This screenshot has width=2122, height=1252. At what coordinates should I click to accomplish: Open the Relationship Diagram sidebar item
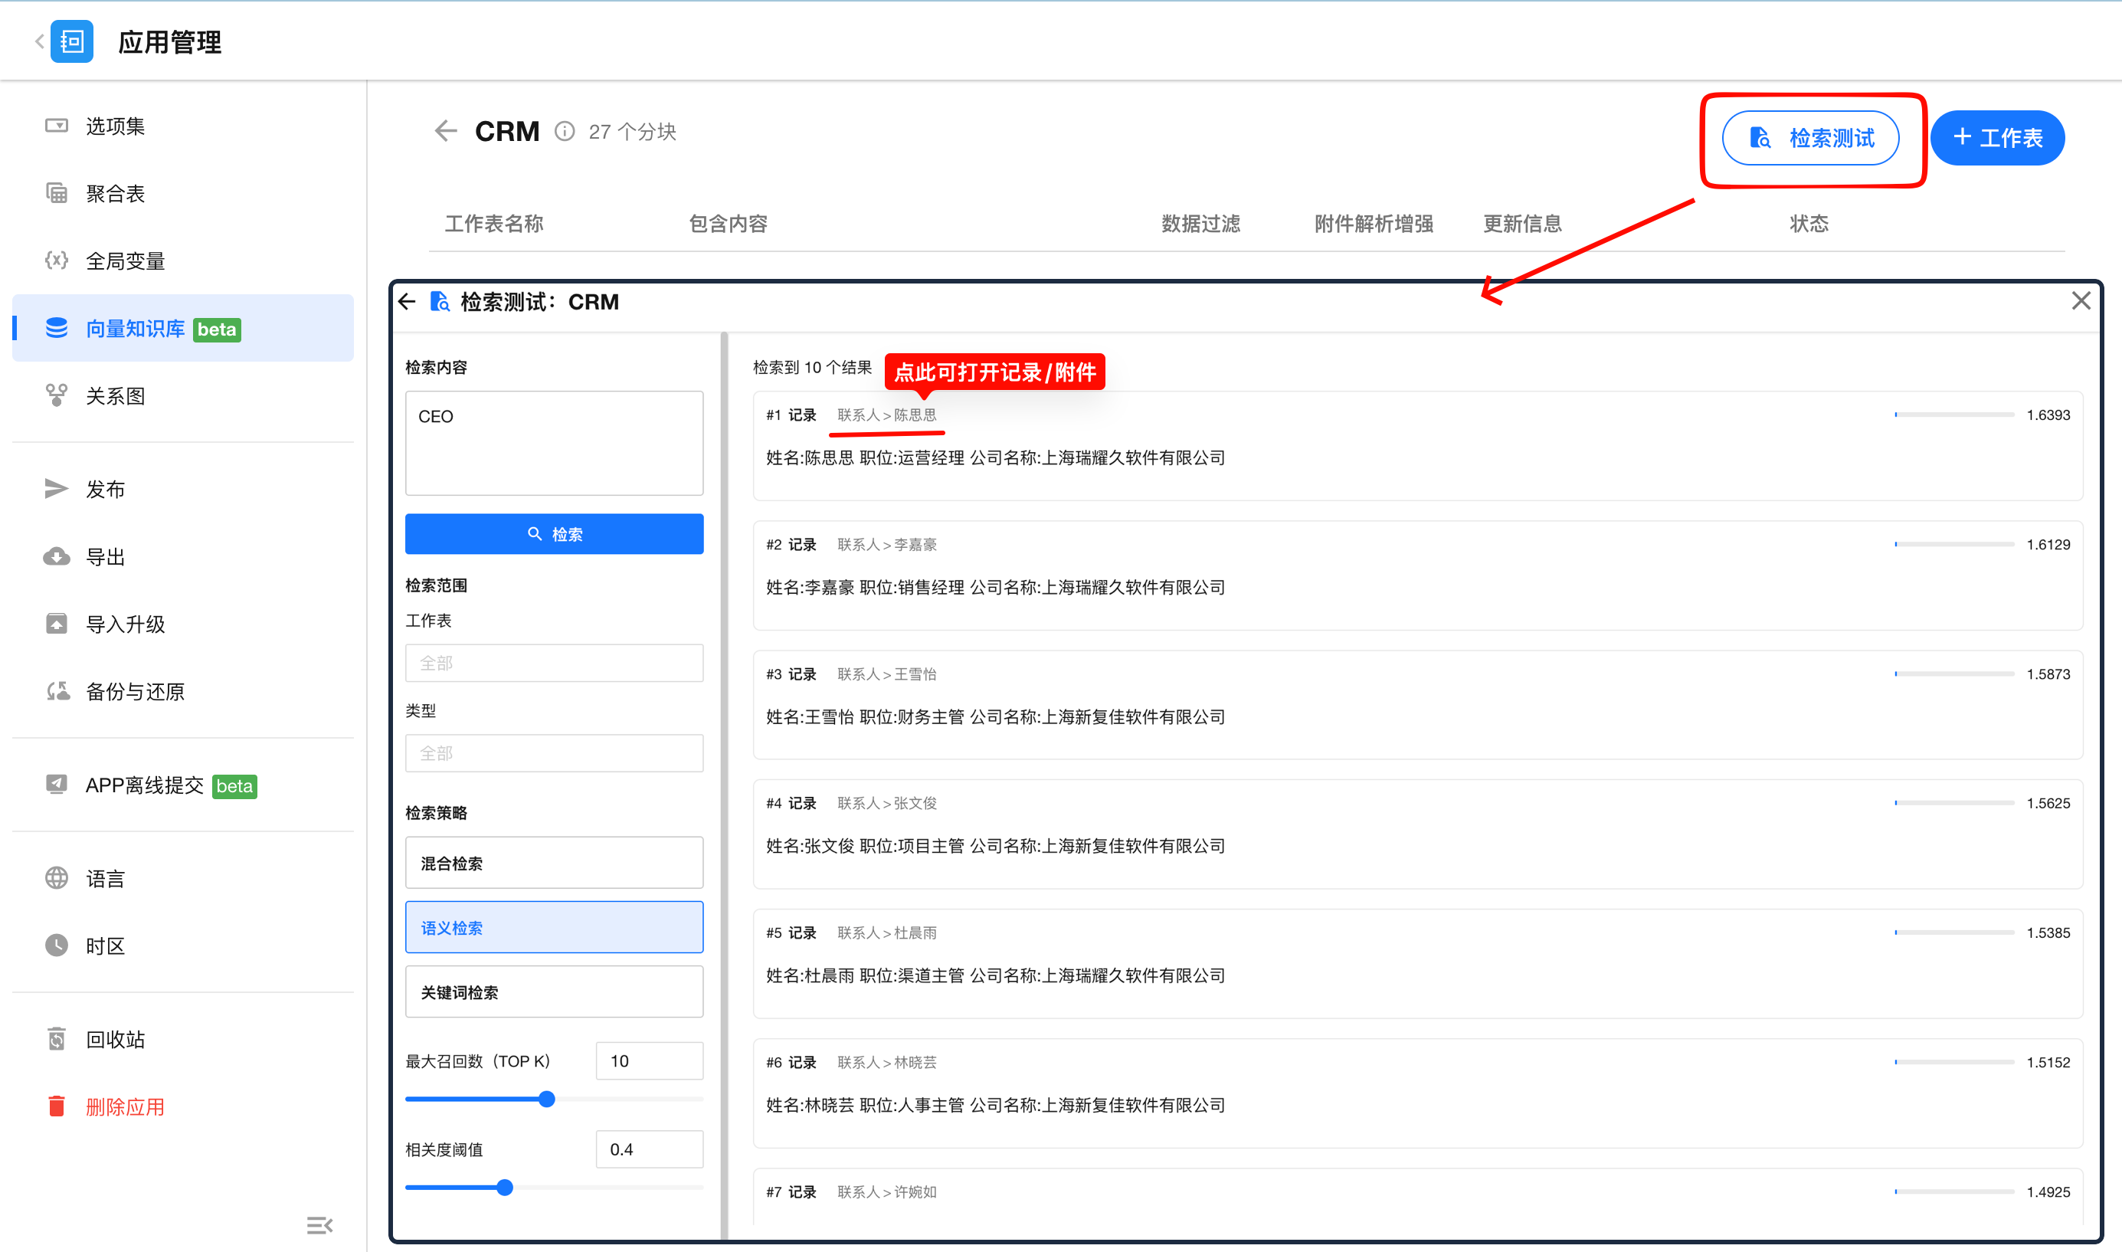click(116, 395)
